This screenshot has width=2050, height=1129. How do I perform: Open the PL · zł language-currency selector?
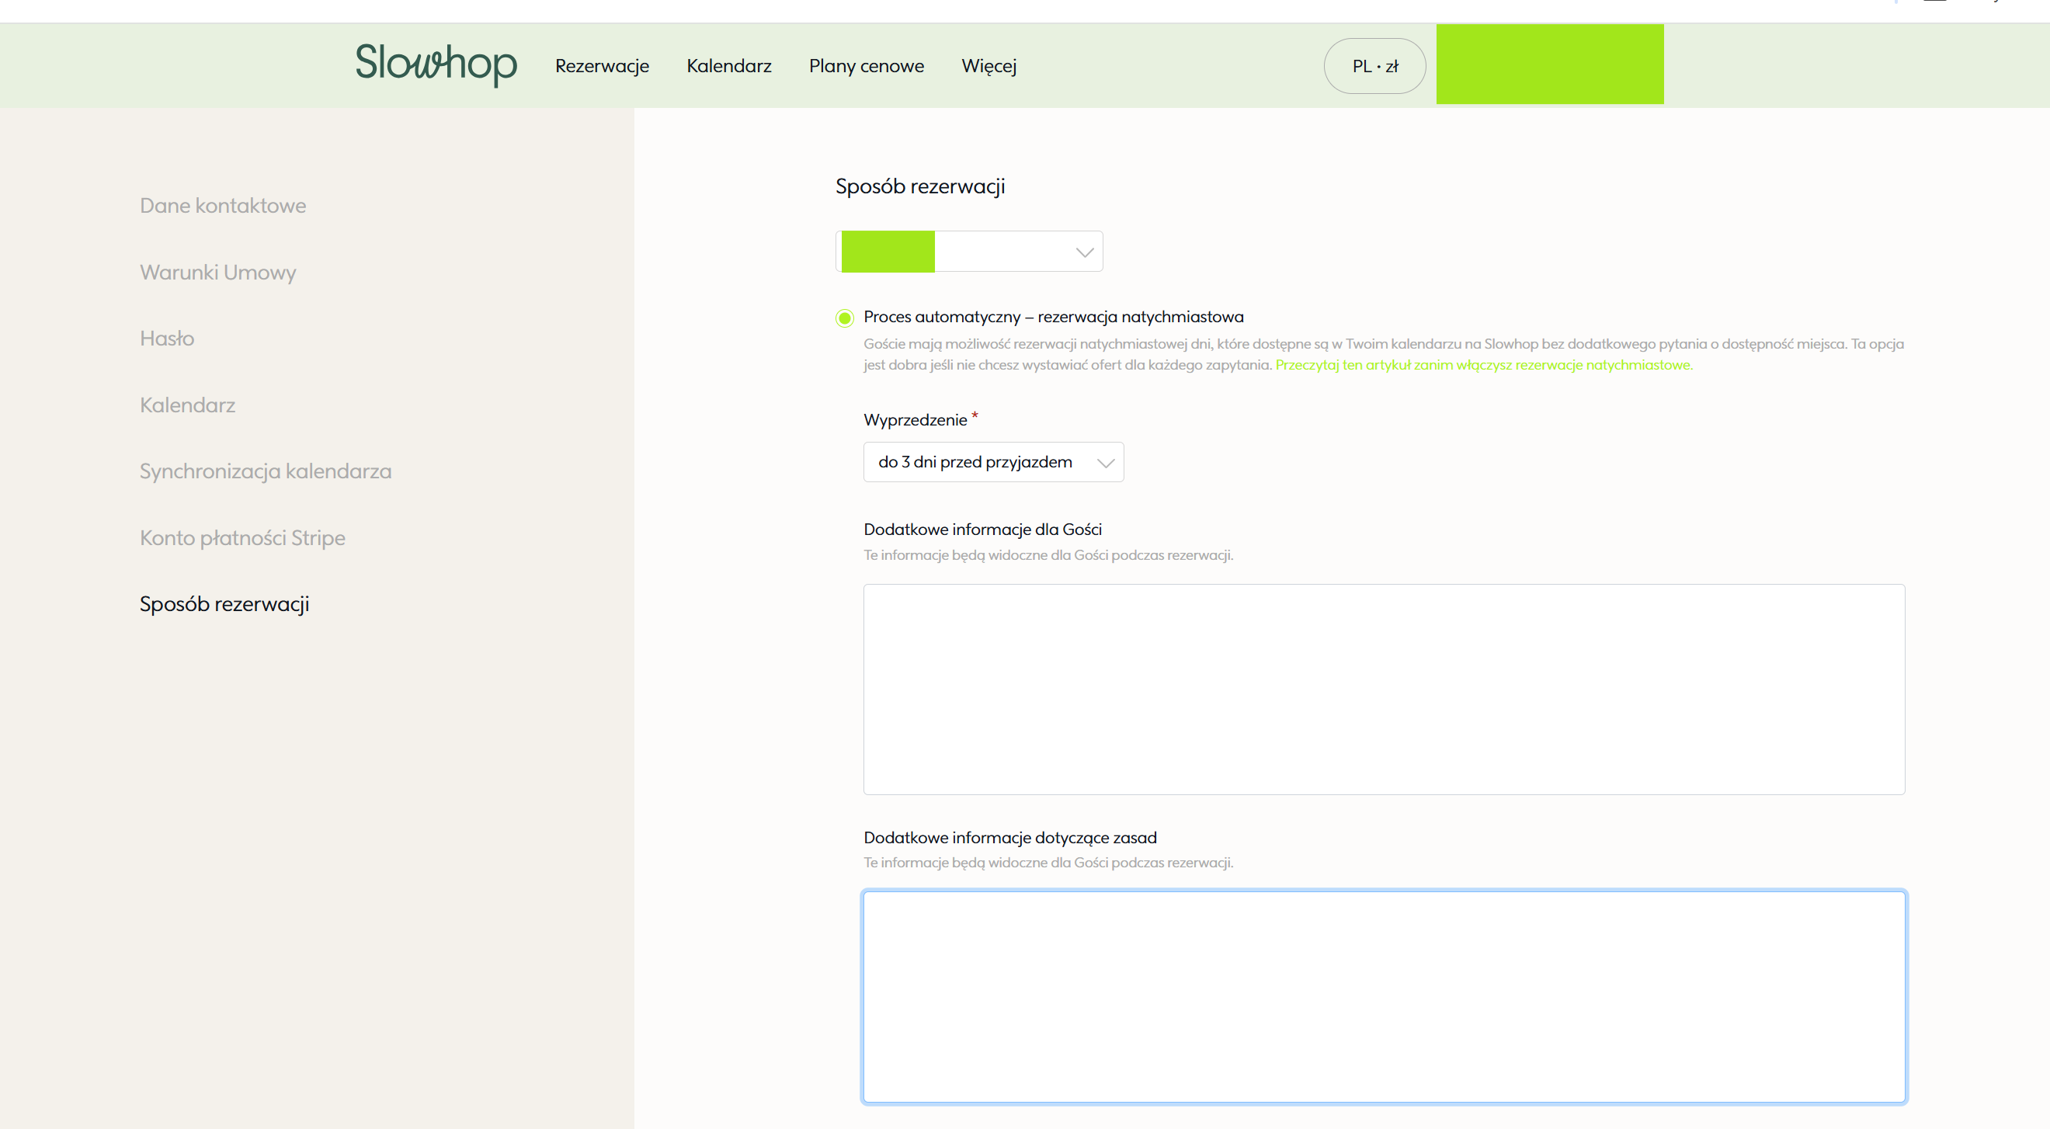pyautogui.click(x=1374, y=66)
